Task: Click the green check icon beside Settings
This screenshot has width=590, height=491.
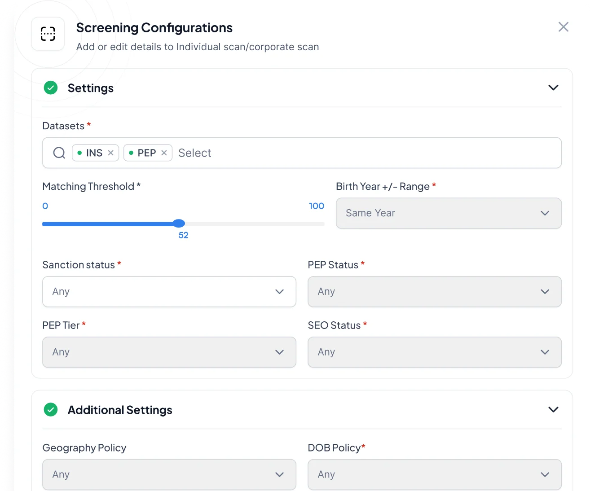Action: click(x=51, y=88)
